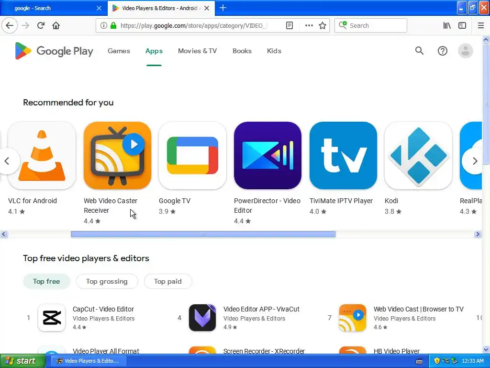Click horizontal scrollbar left arrow
Screen dimensions: 490x368
[4, 234]
